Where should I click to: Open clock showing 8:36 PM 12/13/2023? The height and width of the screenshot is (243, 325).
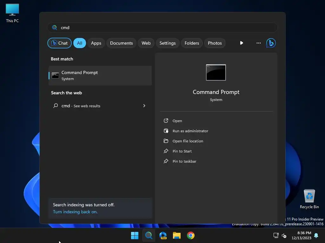302,235
